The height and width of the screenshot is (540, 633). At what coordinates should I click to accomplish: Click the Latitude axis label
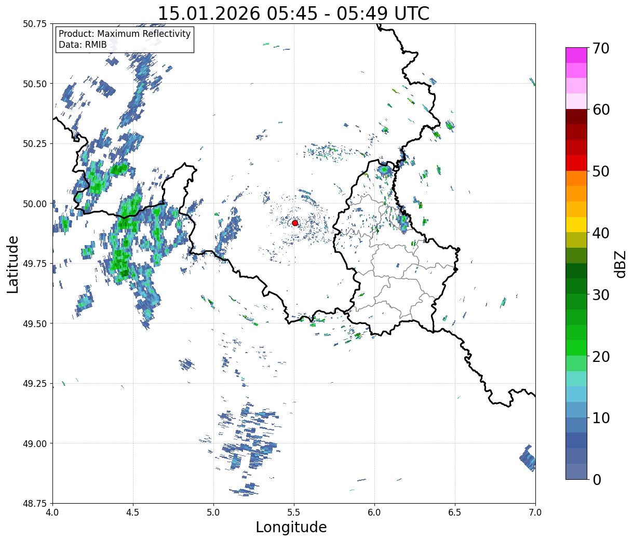(13, 264)
